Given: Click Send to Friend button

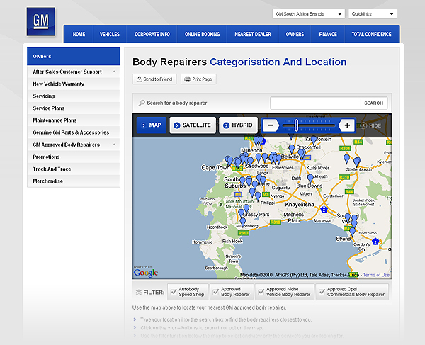Looking at the screenshot, I should 154,79.
